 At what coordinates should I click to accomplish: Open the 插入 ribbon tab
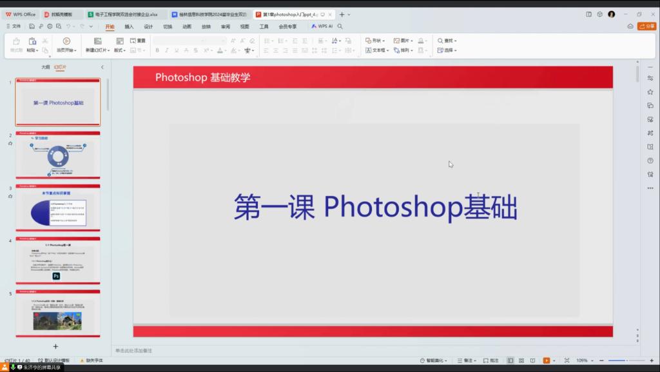coord(129,26)
